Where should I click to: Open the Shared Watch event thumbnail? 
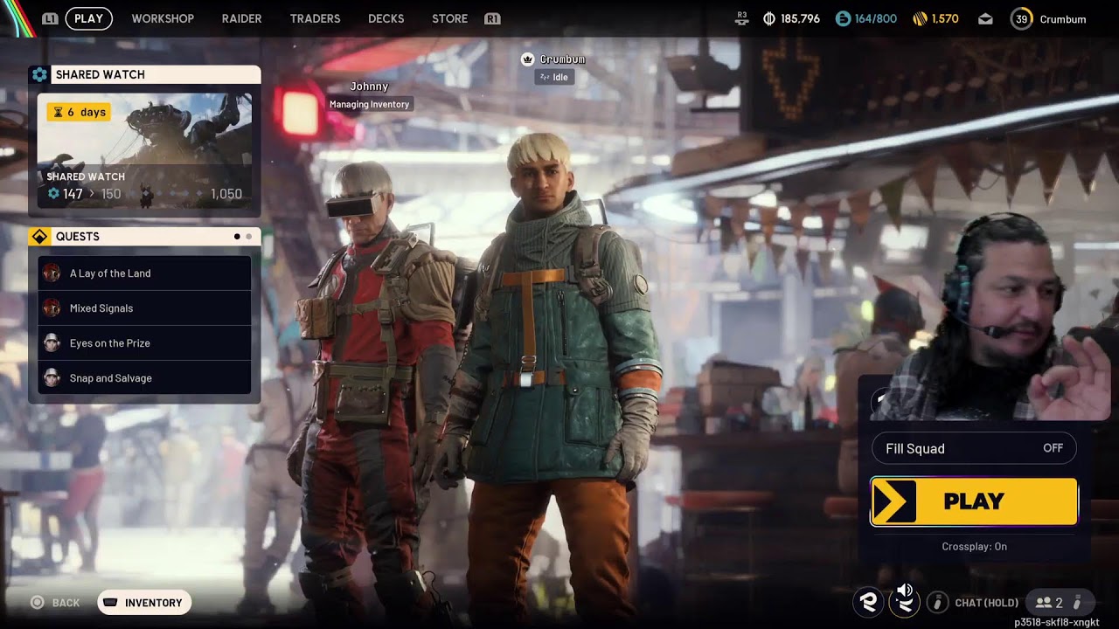pos(144,150)
